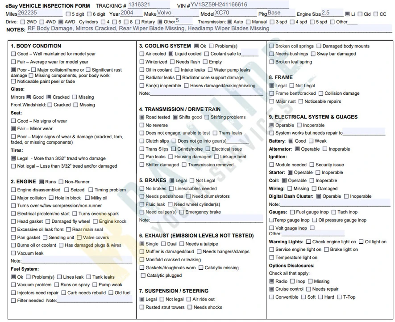The height and width of the screenshot is (322, 395).
Task: Click the Miles field showing 262235
Action: tap(40, 13)
